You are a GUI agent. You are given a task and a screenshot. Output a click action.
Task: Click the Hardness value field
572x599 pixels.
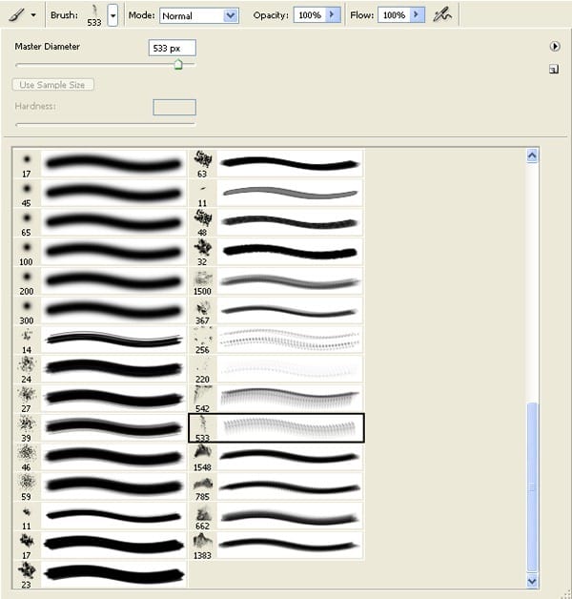coord(174,108)
